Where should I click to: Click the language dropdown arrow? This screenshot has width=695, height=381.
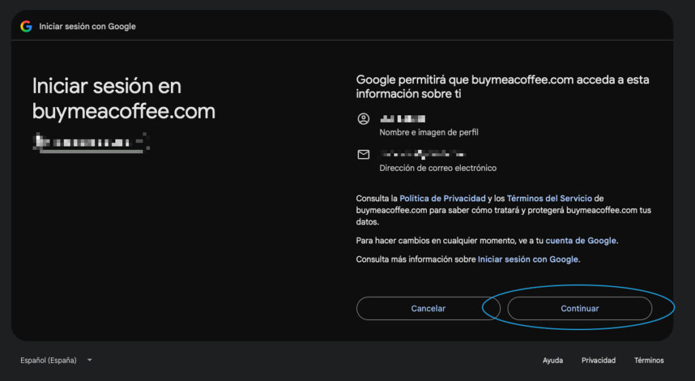click(90, 360)
